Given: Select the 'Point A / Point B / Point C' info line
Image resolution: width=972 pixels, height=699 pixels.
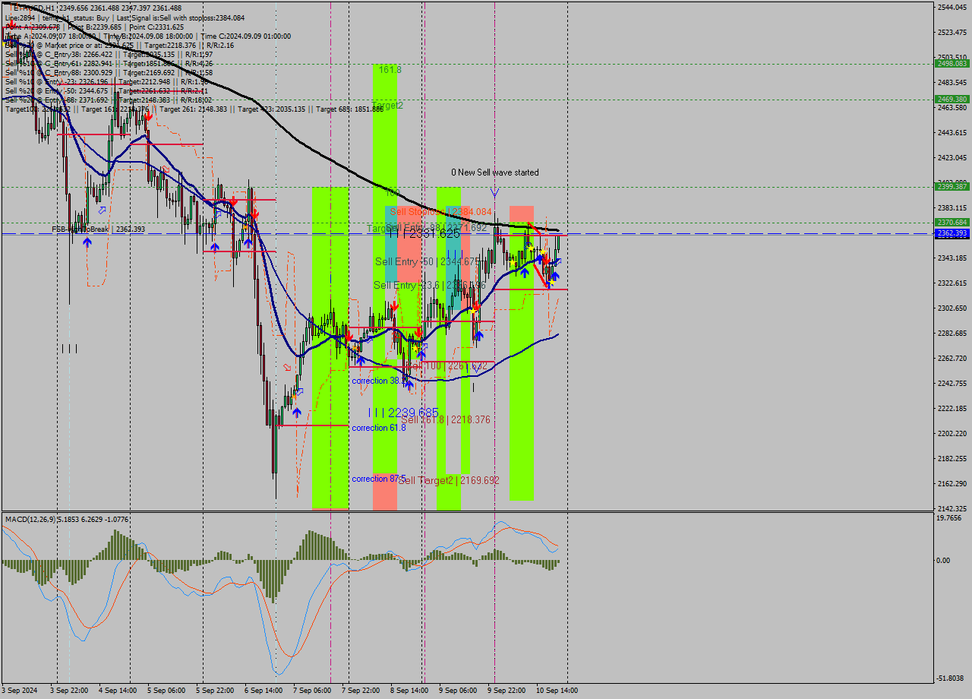Looking at the screenshot, I should point(94,27).
